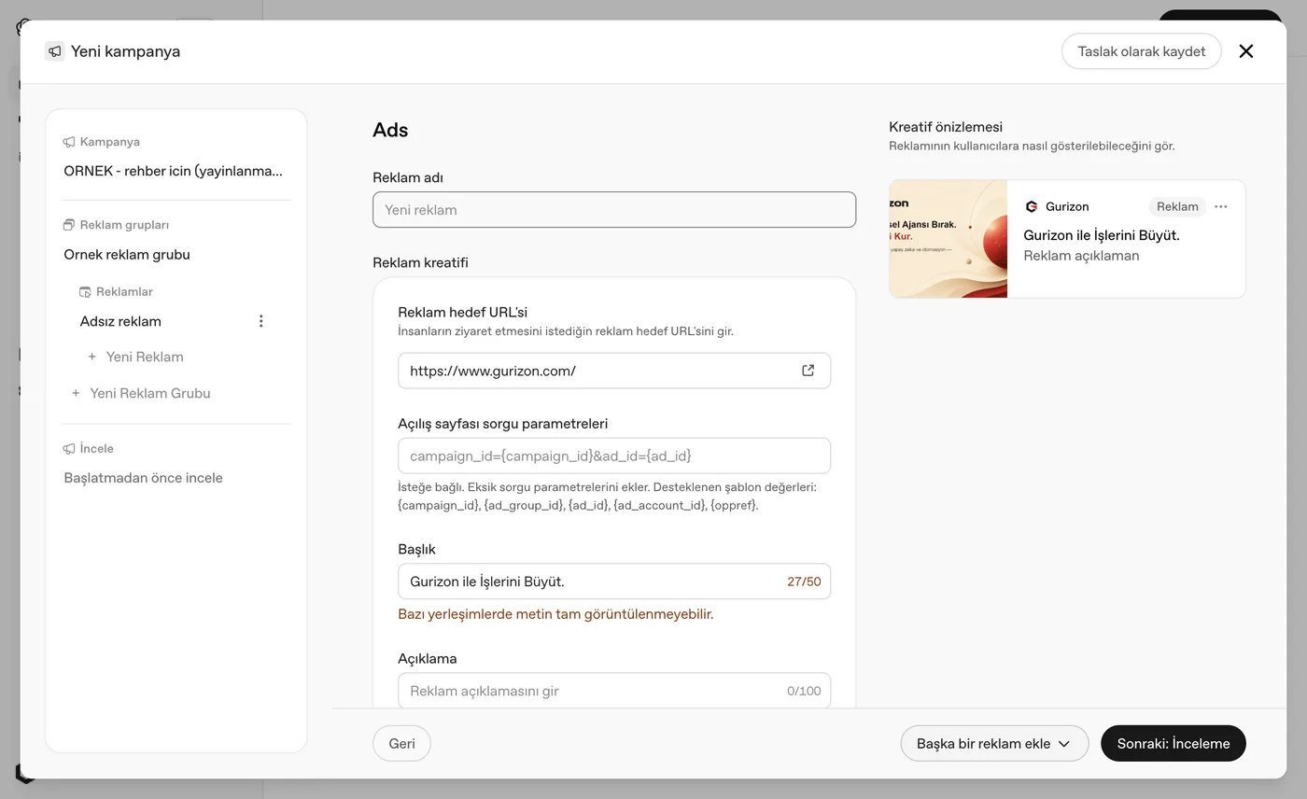Click the Açıklama input field
Image resolution: width=1307 pixels, height=799 pixels.
click(614, 691)
